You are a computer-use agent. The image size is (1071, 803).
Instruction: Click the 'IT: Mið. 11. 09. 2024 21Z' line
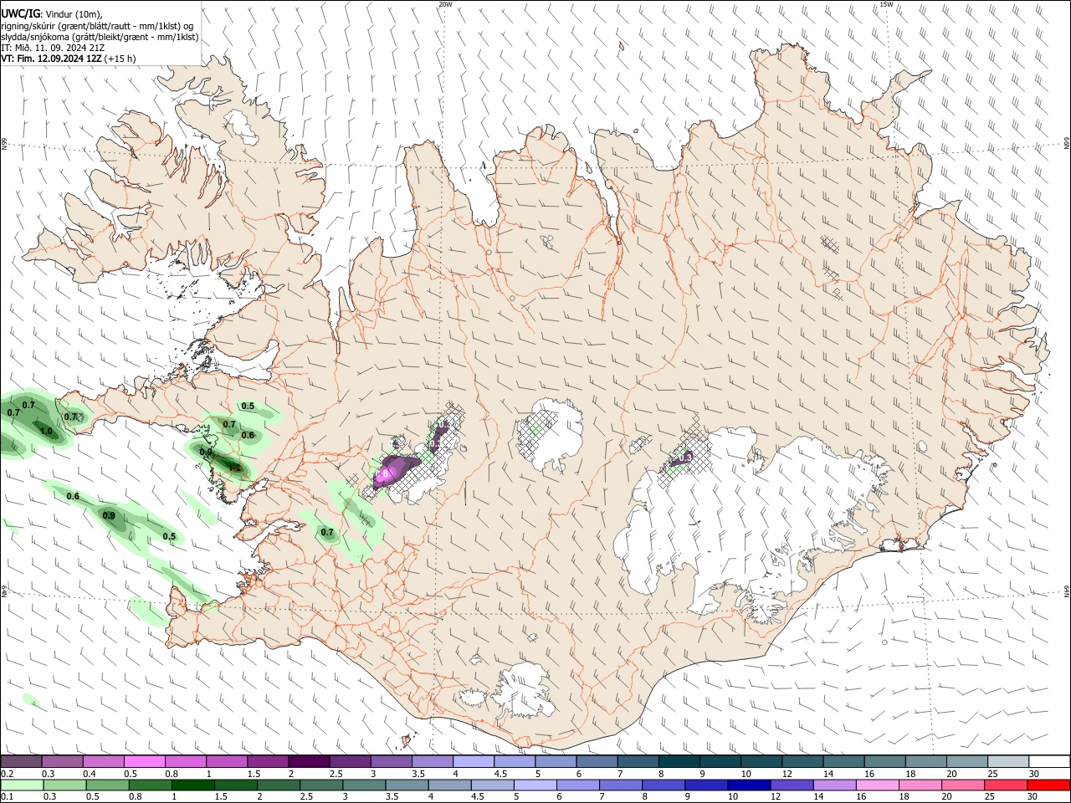[x=53, y=48]
